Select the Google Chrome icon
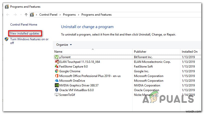This screenshot has width=204, height=114. click(x=57, y=71)
